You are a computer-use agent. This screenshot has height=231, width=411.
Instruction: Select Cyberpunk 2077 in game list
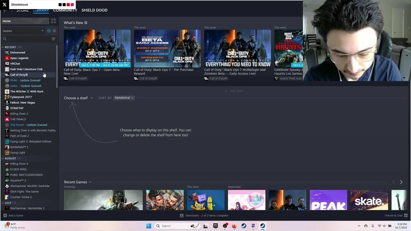tap(21, 97)
